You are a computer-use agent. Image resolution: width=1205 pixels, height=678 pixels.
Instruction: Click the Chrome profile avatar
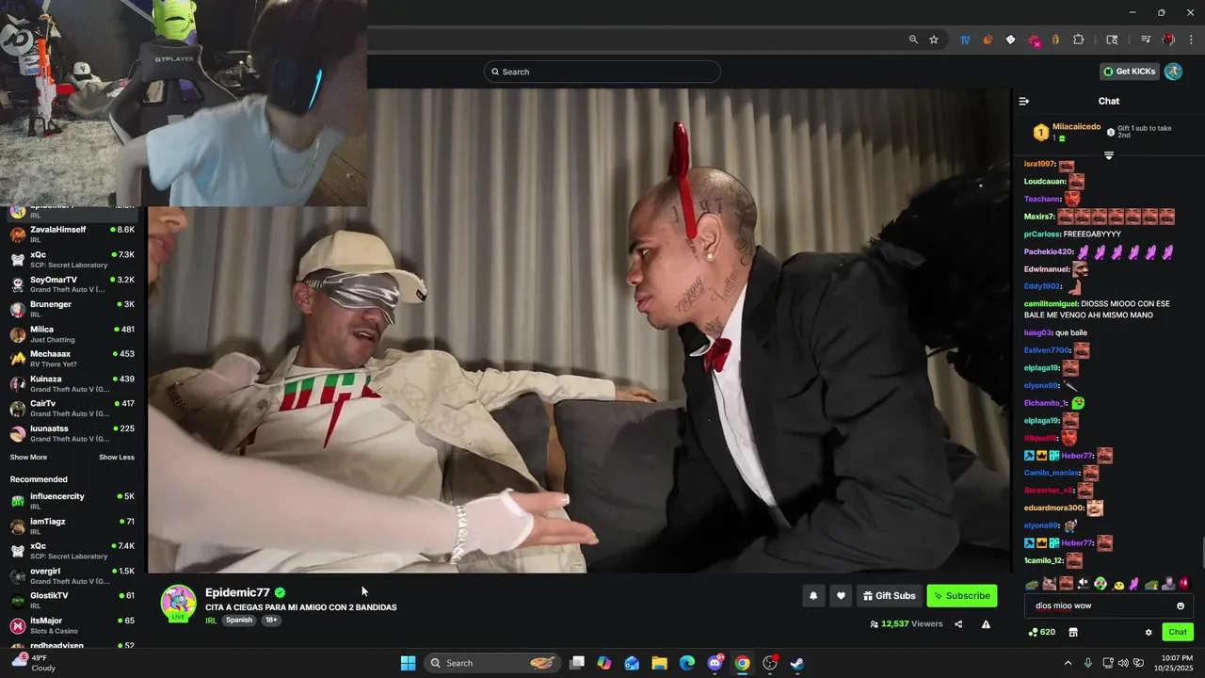[1168, 40]
